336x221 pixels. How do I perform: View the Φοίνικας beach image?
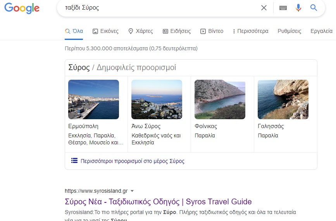point(220,99)
